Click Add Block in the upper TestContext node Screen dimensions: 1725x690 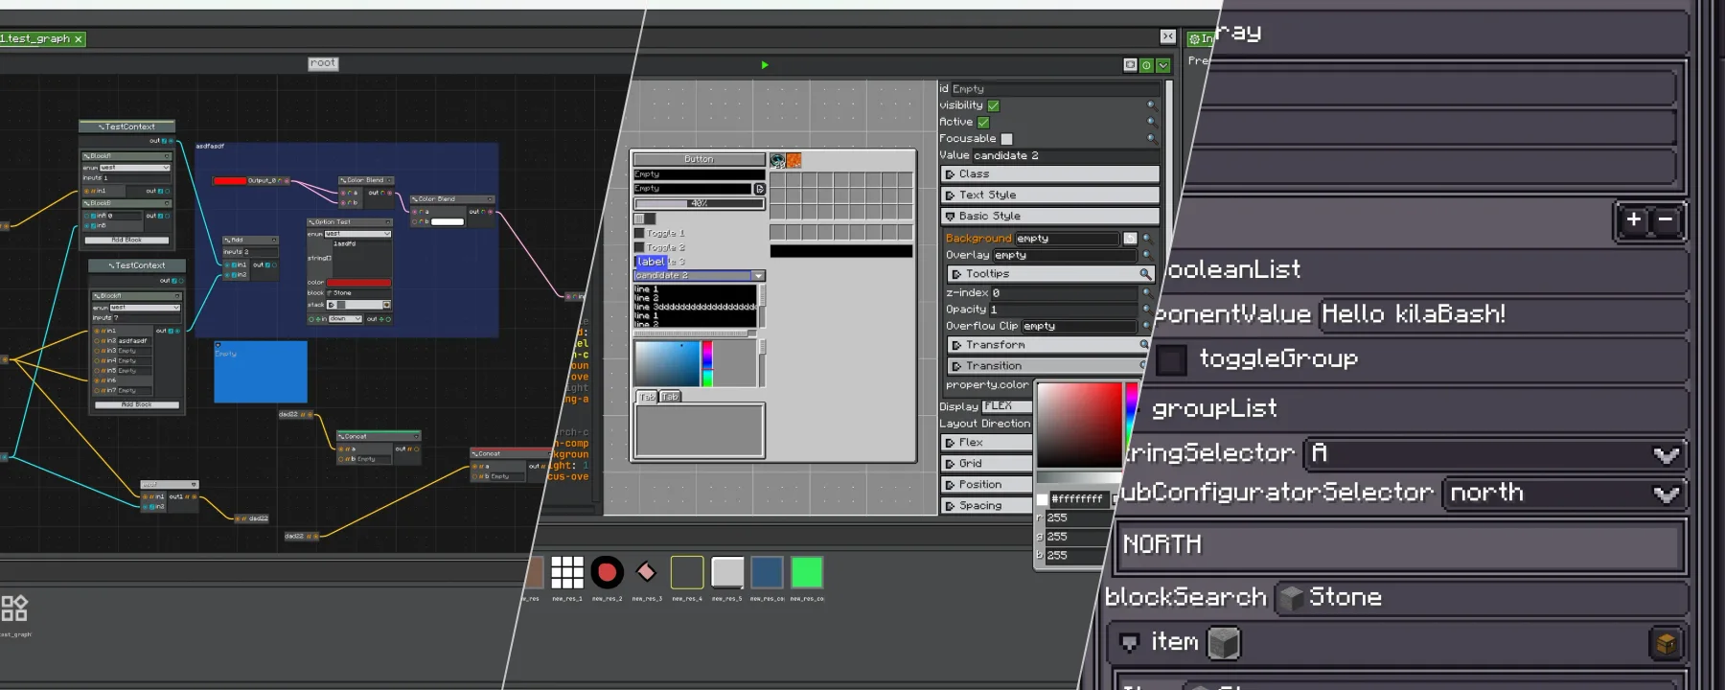pos(126,240)
